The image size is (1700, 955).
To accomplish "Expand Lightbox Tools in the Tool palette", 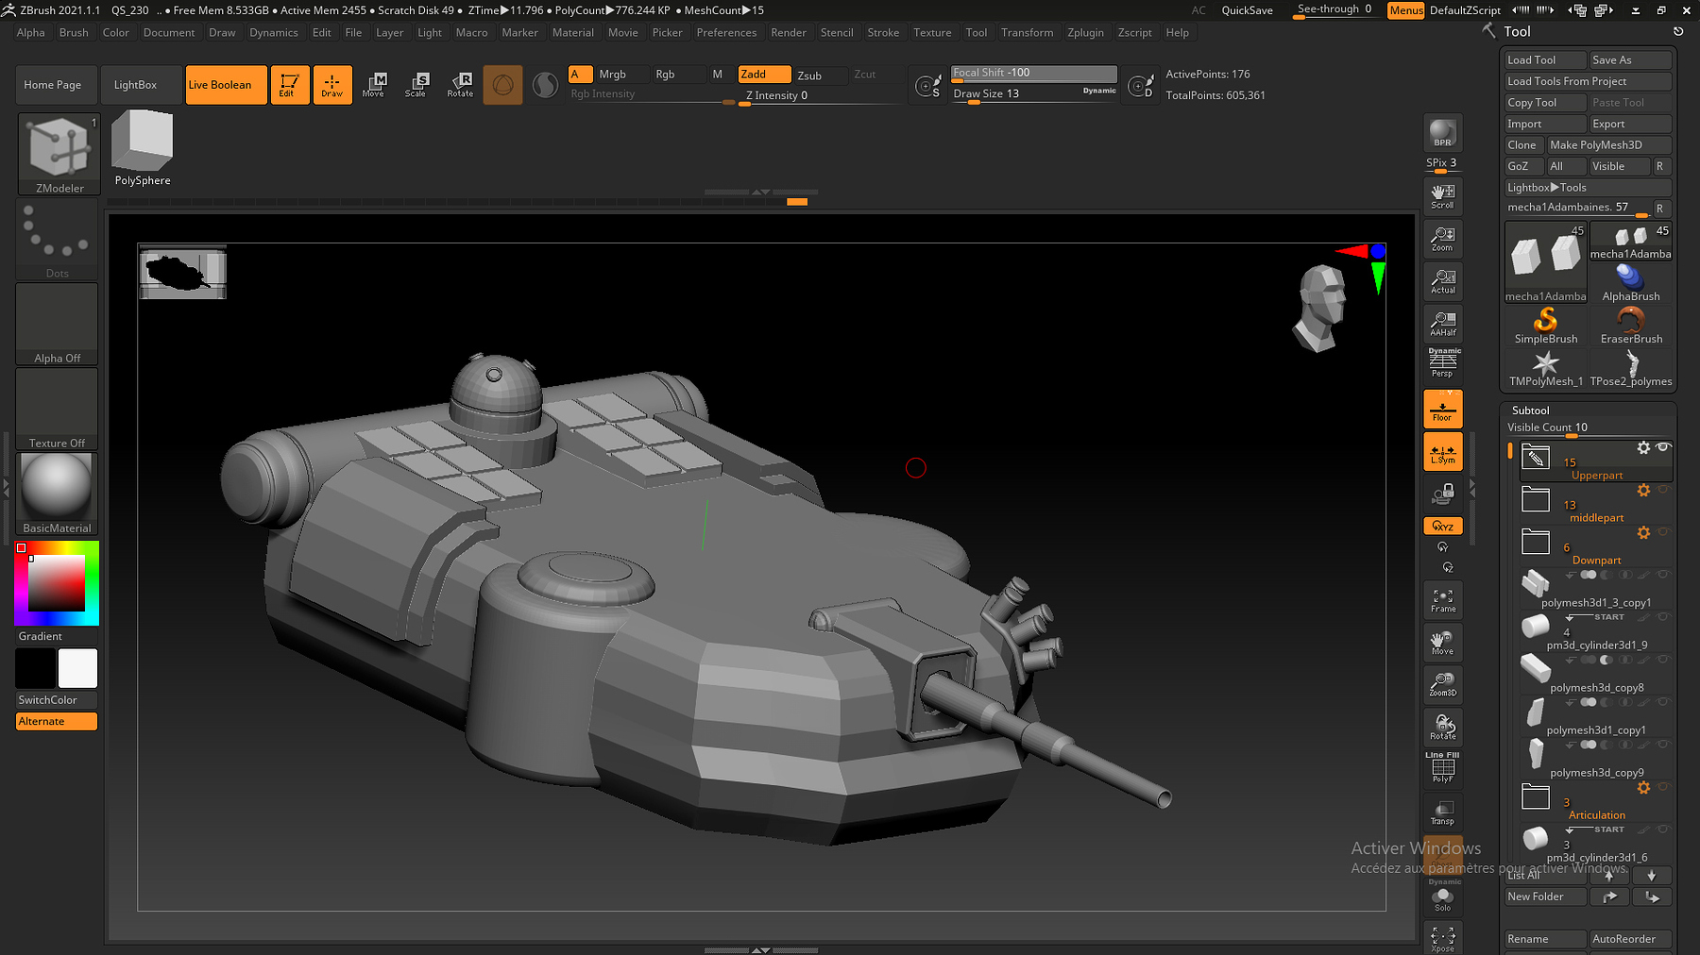I will pyautogui.click(x=1588, y=187).
